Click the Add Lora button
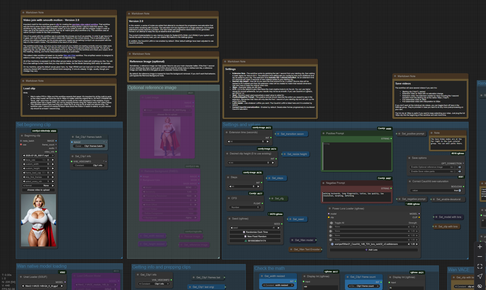 pos(374,250)
